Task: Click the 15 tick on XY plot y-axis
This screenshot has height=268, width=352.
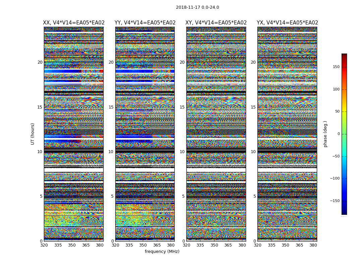Action: click(182, 107)
